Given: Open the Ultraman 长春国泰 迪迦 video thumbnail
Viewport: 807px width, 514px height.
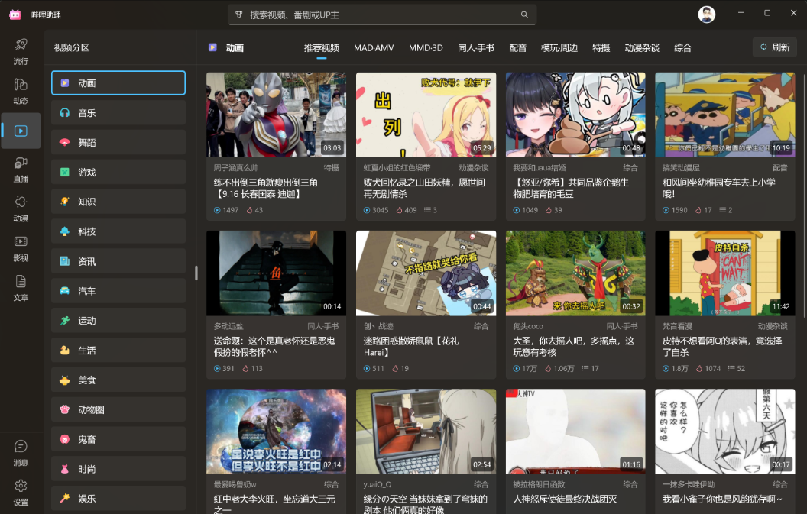Looking at the screenshot, I should click(276, 114).
